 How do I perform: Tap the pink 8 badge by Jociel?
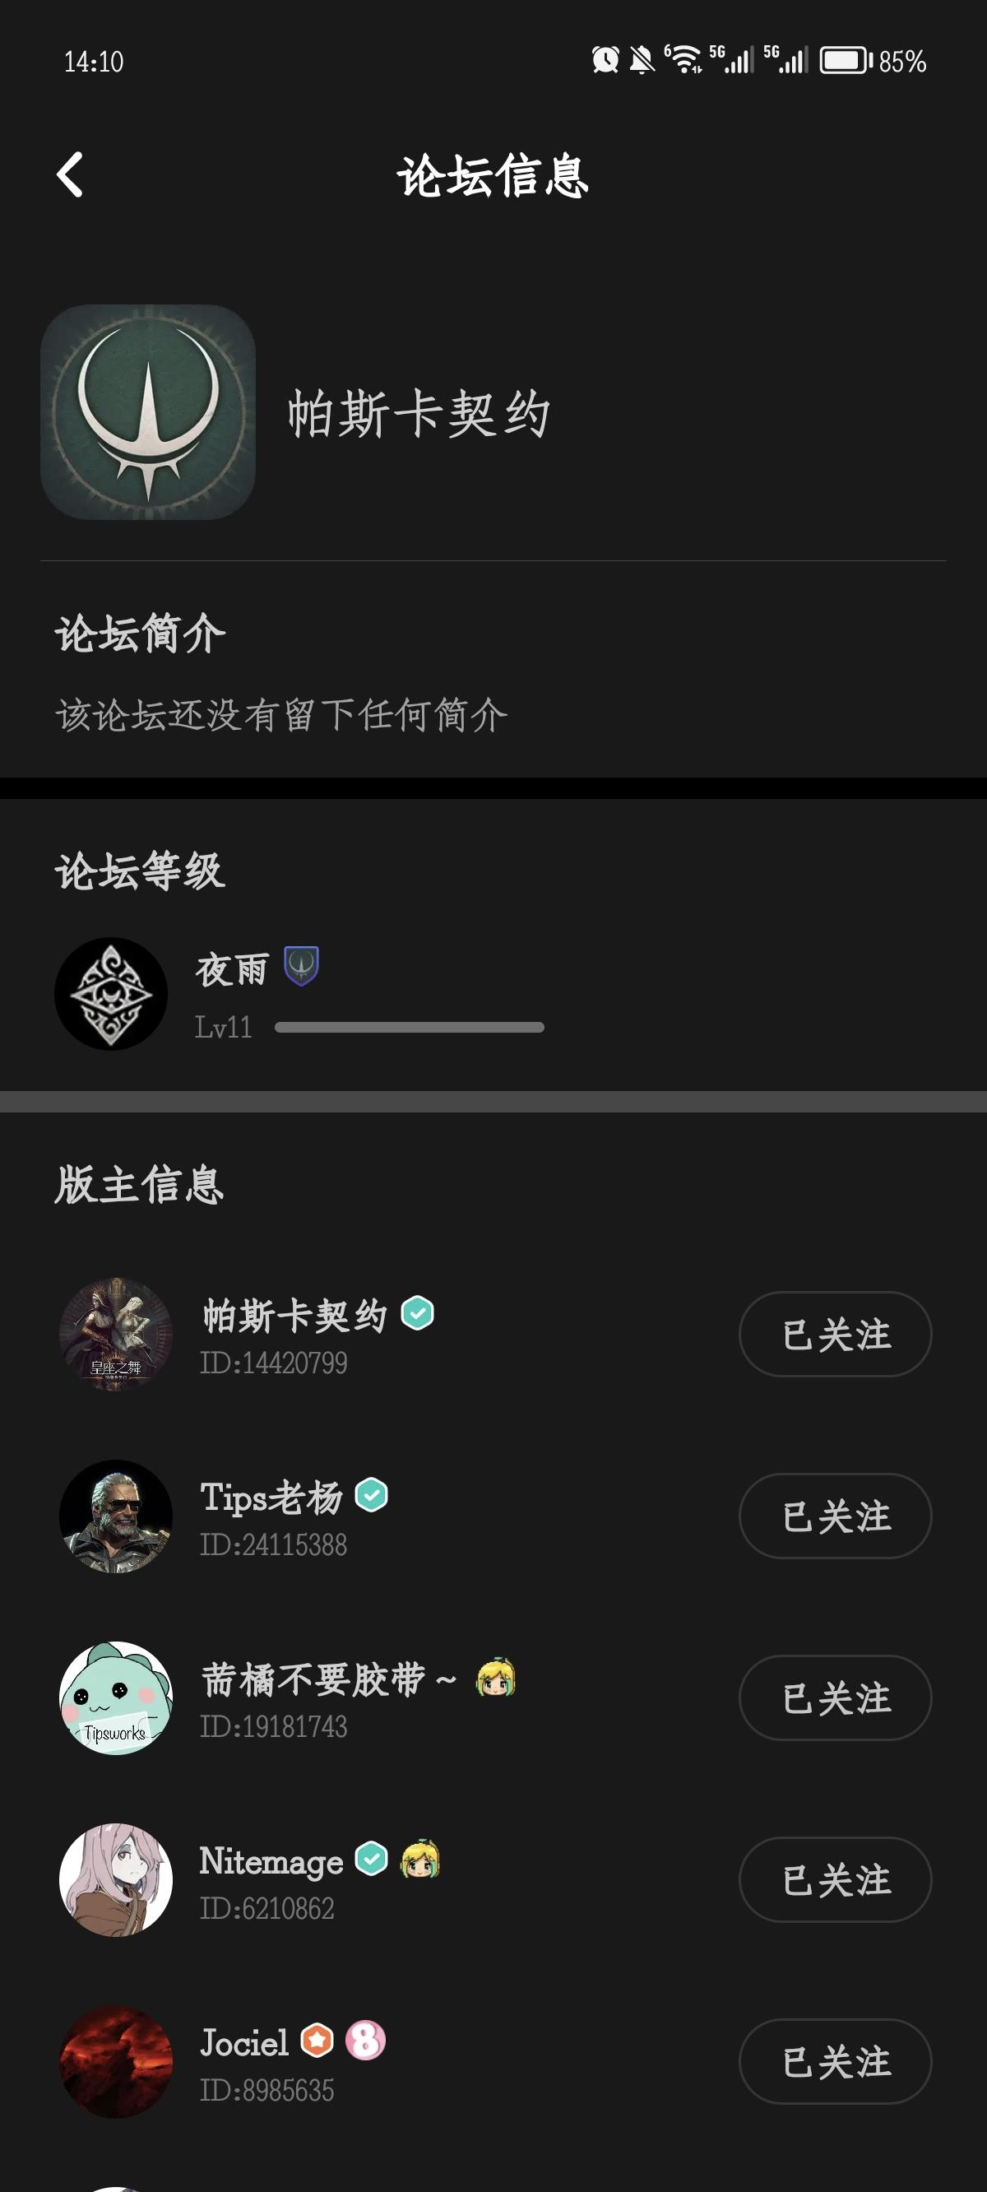366,2041
